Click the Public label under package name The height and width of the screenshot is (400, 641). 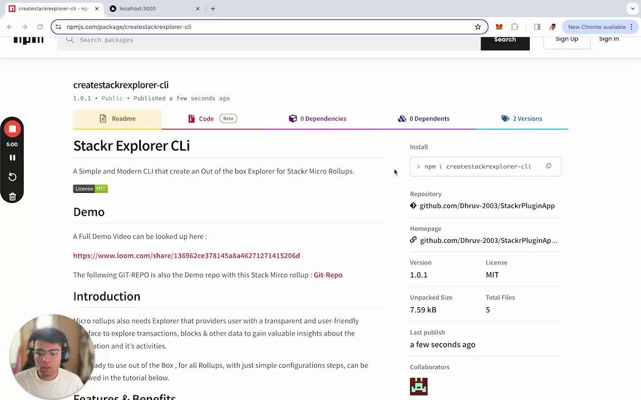112,98
